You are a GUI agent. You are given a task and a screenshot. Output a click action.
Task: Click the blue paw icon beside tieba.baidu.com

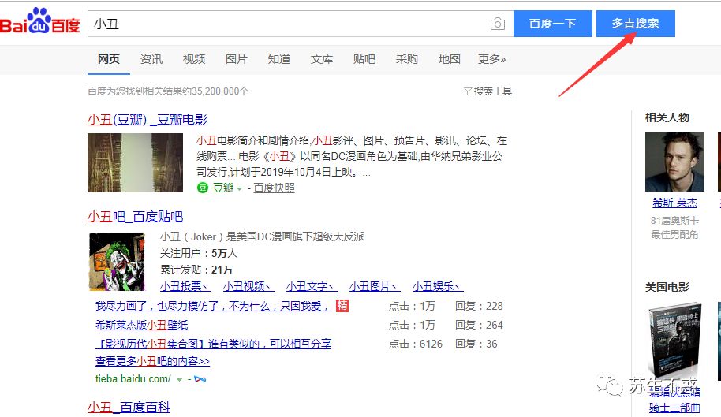click(x=200, y=379)
